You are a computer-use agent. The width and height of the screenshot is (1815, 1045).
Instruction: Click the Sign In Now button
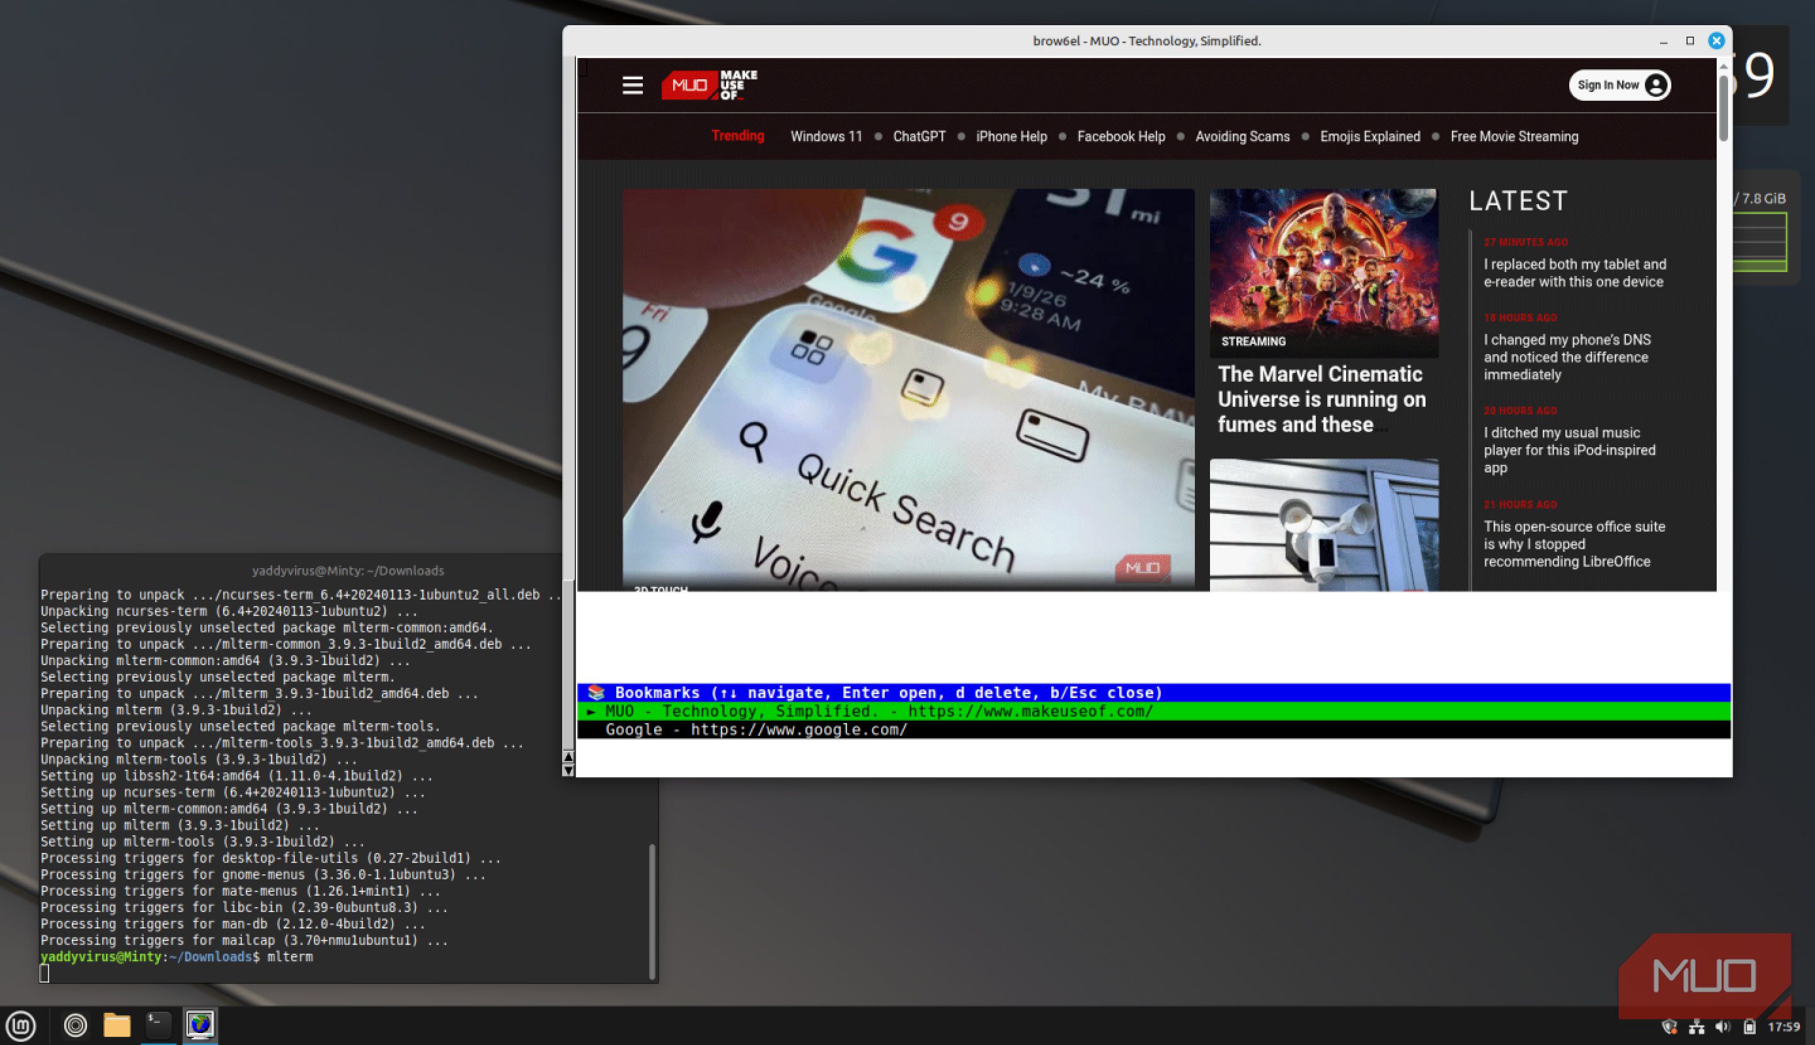tap(1619, 86)
